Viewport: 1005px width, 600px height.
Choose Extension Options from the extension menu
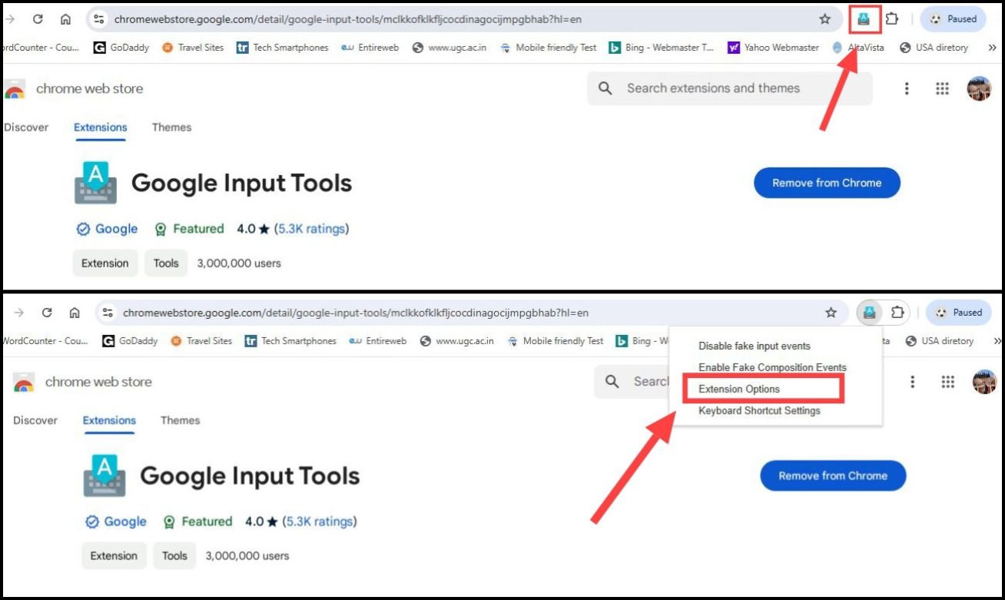click(x=739, y=389)
